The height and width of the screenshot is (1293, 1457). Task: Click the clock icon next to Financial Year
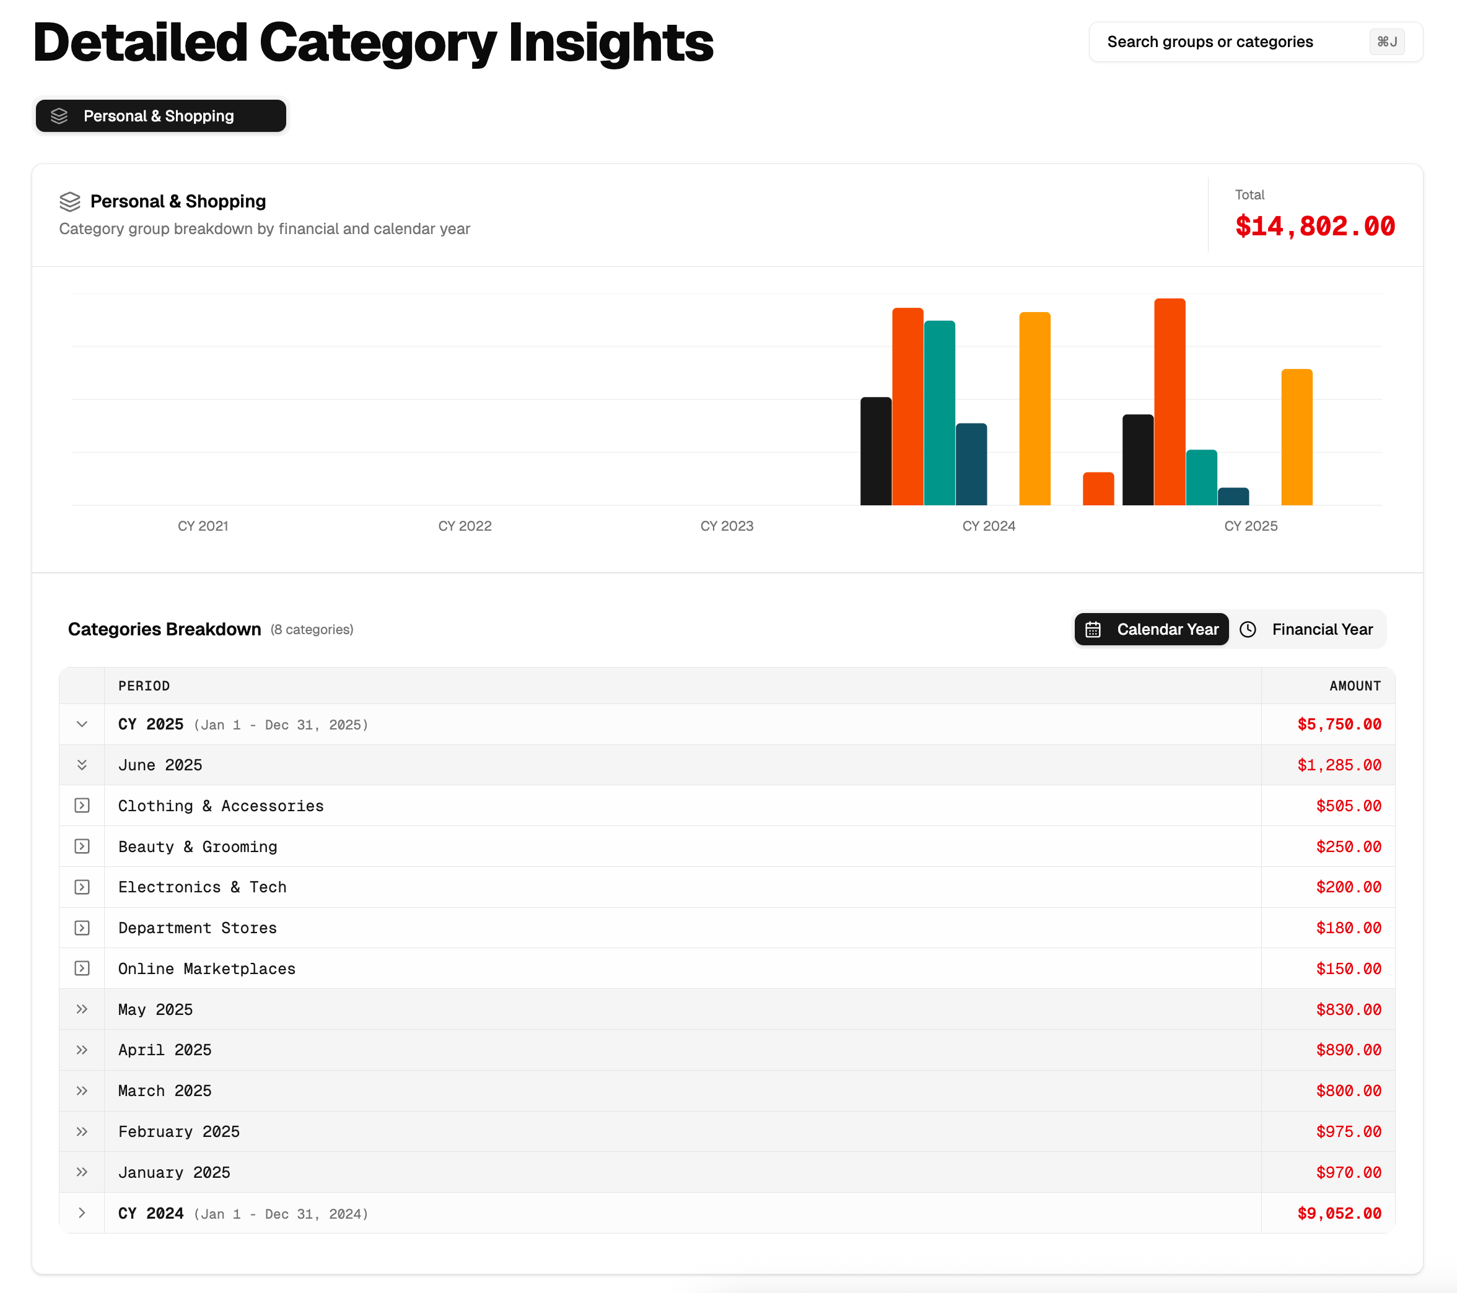coord(1249,629)
